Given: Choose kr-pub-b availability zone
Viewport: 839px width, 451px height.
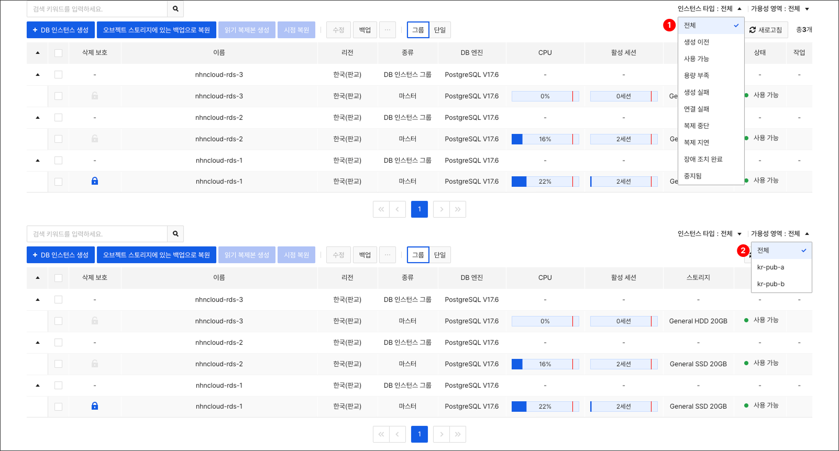Looking at the screenshot, I should click(x=781, y=284).
